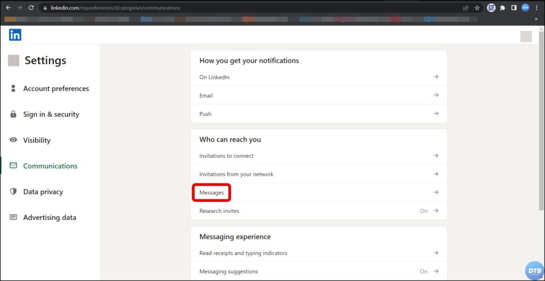Click the DTB profile avatar in the toolbar
Image resolution: width=545 pixels, height=281 pixels.
[x=525, y=7]
